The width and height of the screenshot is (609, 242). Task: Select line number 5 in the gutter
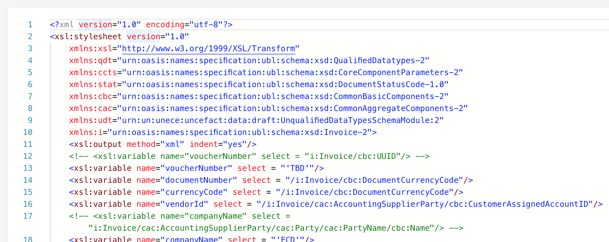coord(30,72)
